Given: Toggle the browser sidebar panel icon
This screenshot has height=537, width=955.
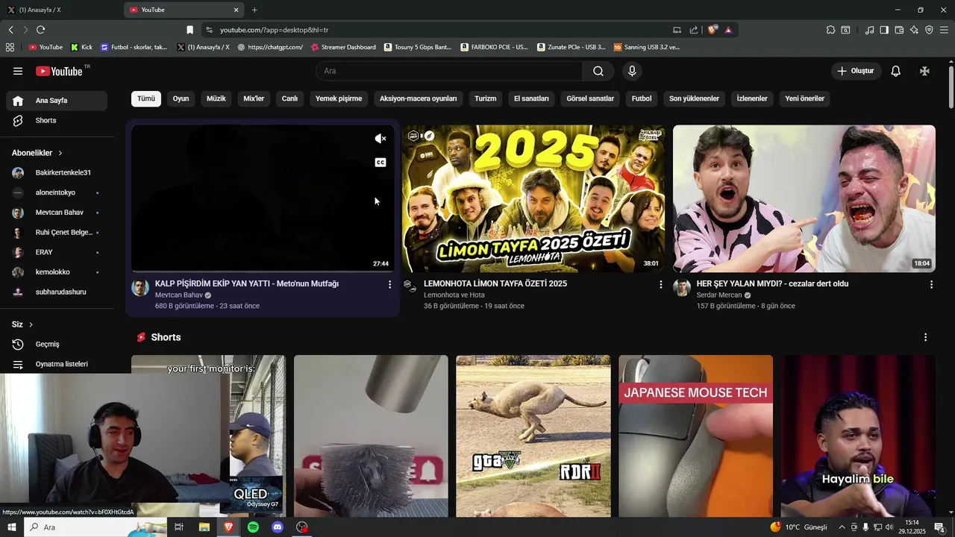Looking at the screenshot, I should tap(884, 30).
